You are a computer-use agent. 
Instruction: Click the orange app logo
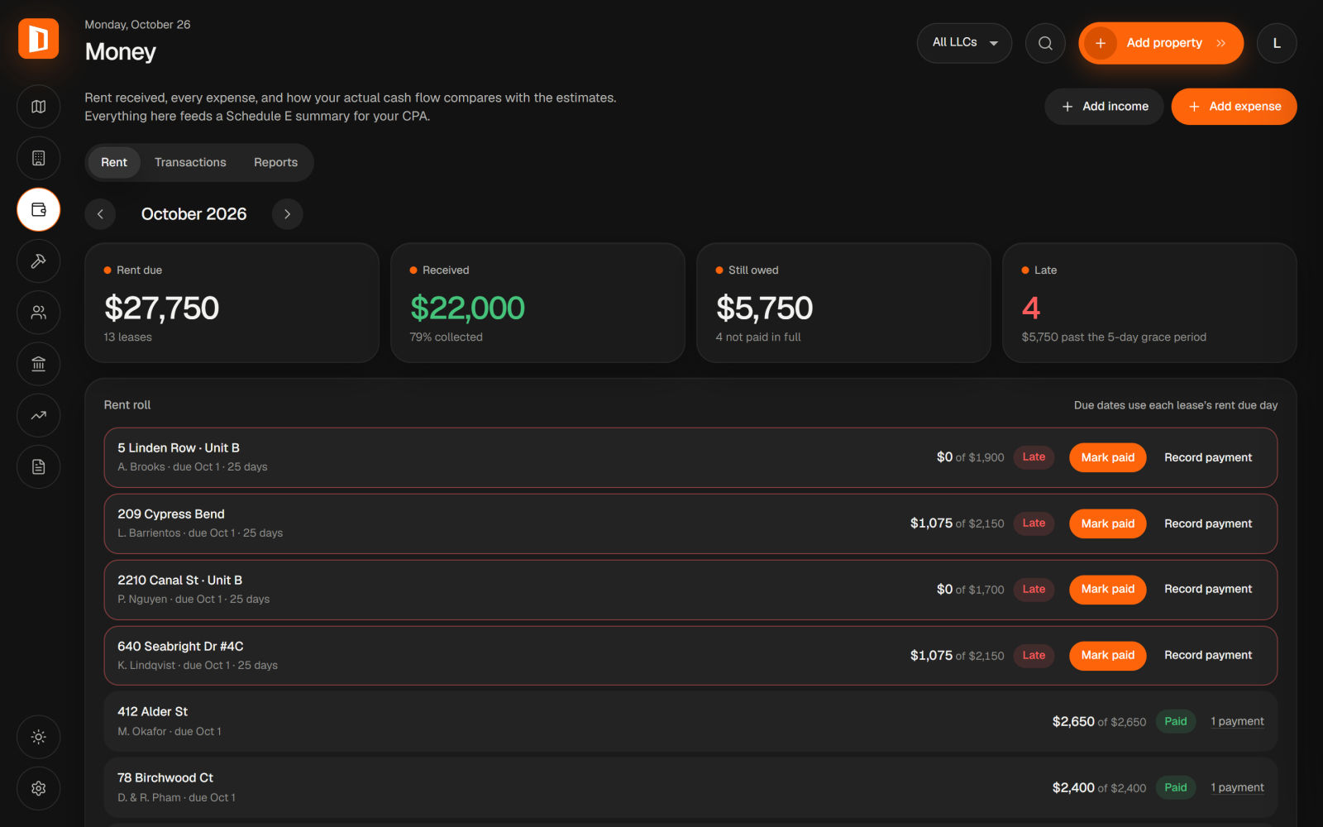click(38, 39)
